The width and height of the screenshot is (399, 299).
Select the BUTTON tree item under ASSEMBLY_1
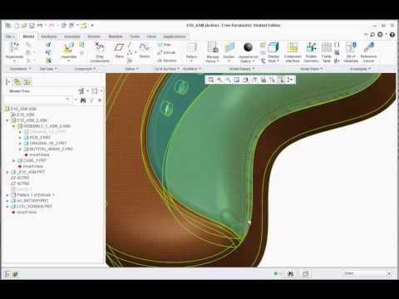[x=48, y=149]
